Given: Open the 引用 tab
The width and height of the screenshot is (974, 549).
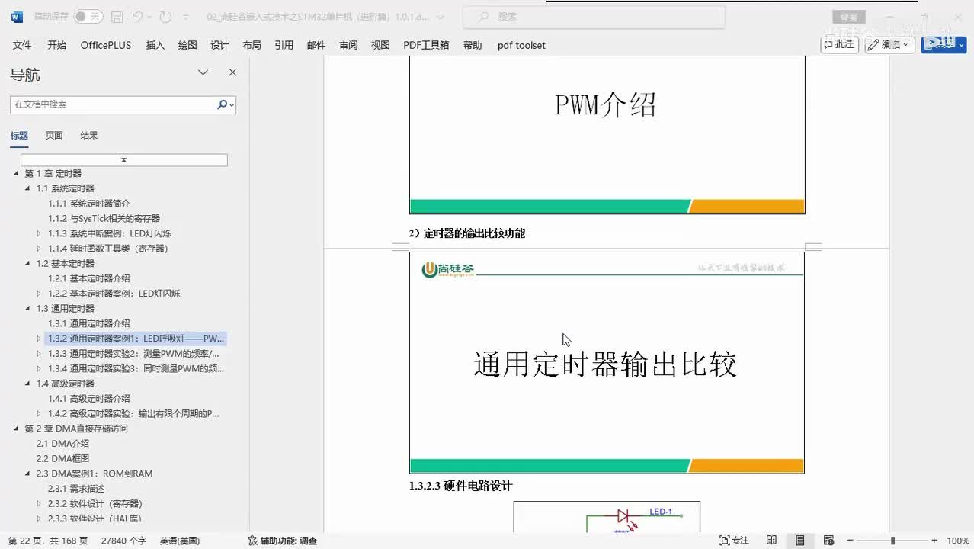Looking at the screenshot, I should point(284,45).
